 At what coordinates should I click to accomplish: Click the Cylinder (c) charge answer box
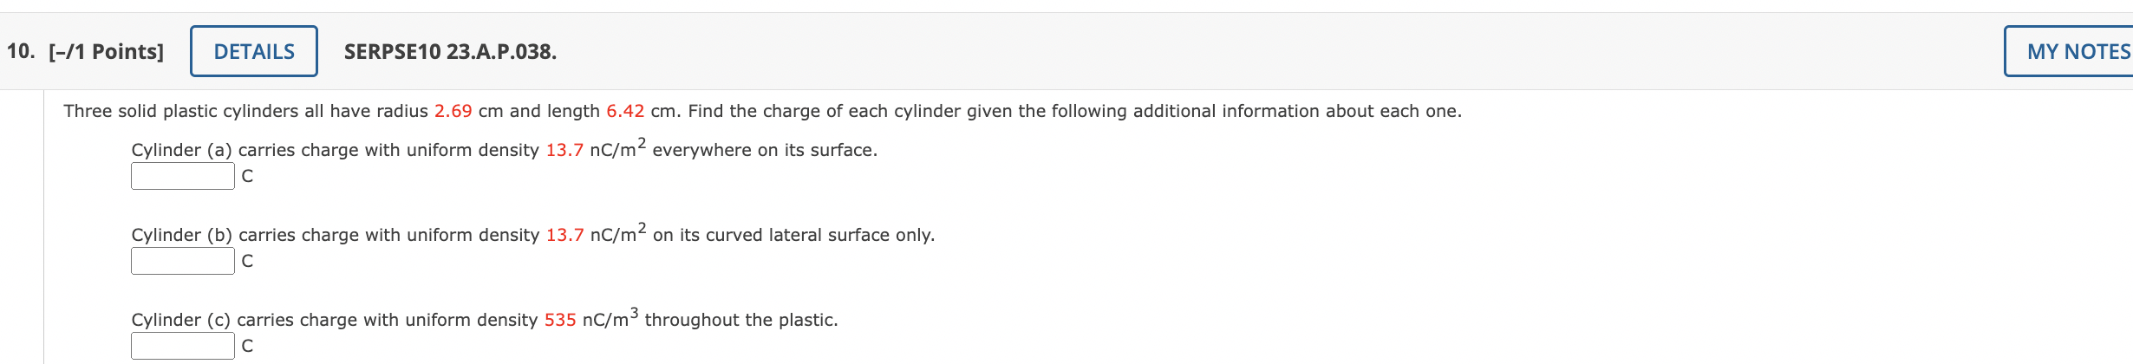click(183, 346)
